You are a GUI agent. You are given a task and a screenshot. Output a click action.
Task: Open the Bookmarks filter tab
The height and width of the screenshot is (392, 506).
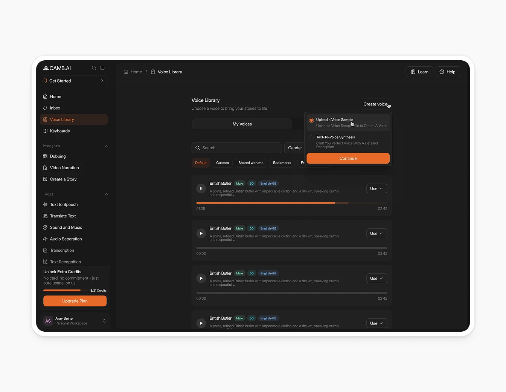(282, 163)
